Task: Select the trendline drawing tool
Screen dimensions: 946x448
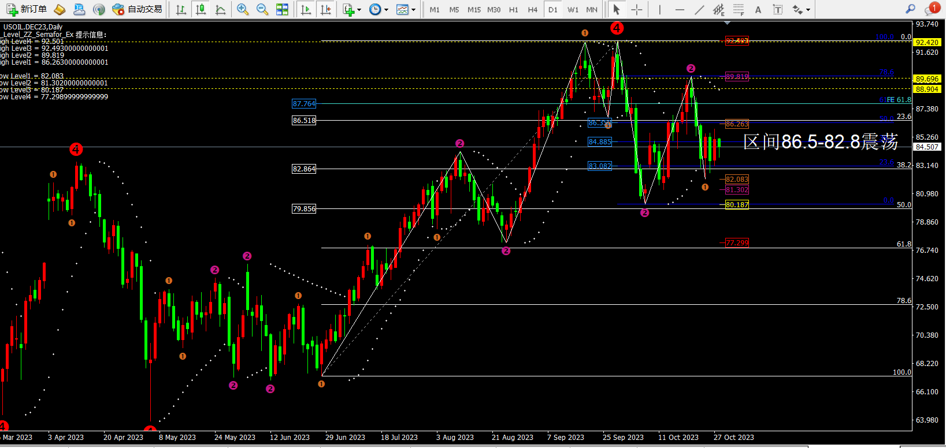Action: click(x=699, y=9)
